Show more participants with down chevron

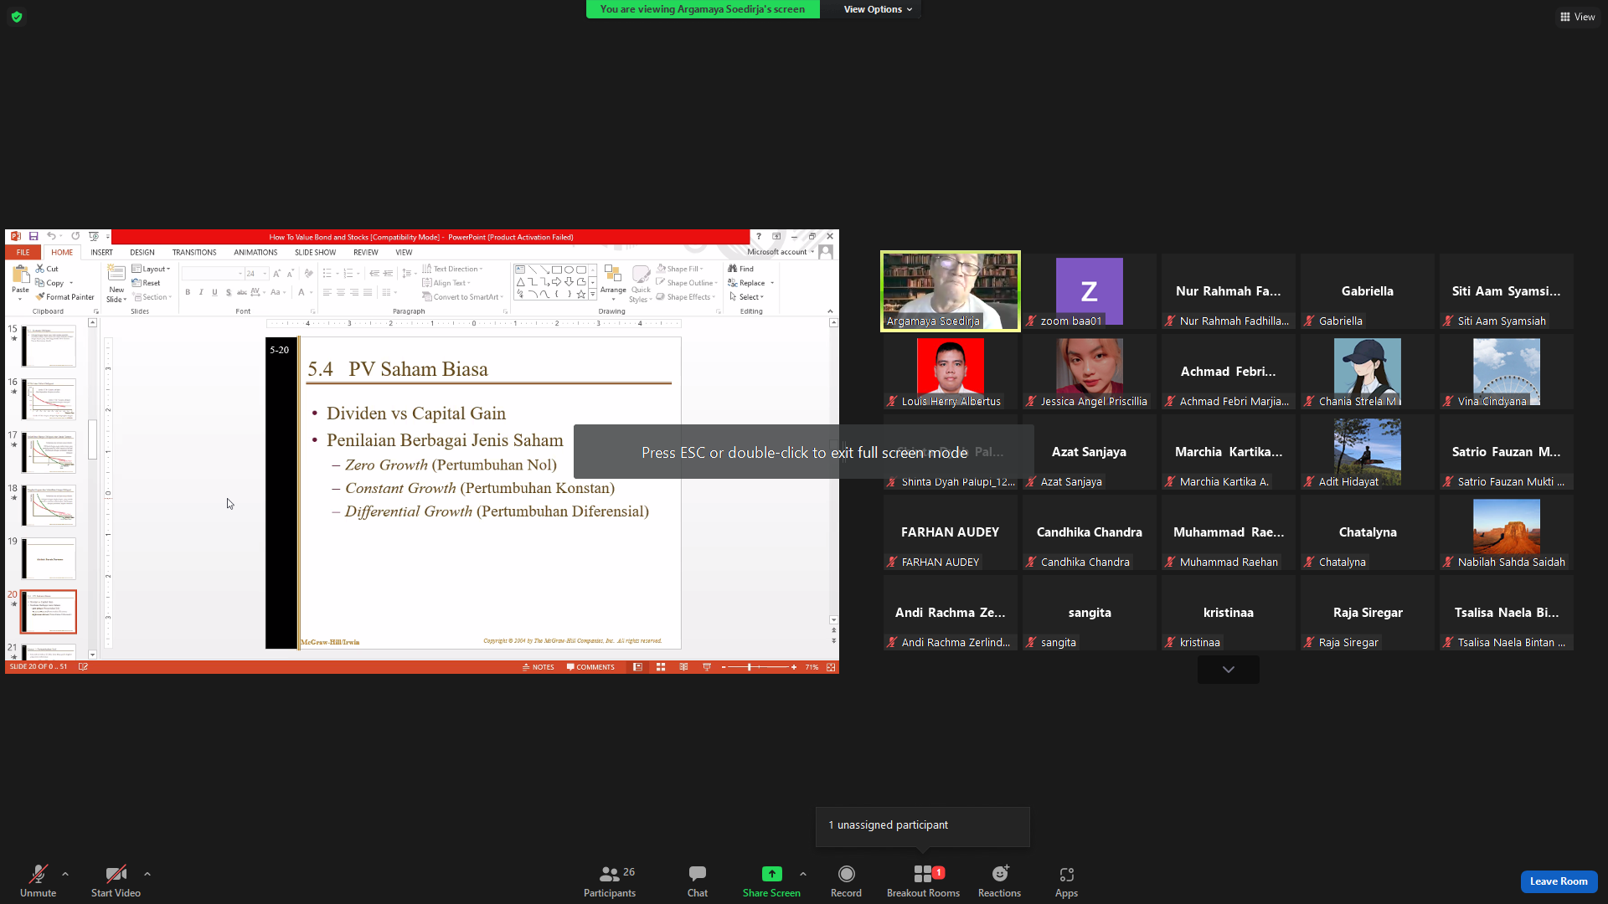(1228, 670)
